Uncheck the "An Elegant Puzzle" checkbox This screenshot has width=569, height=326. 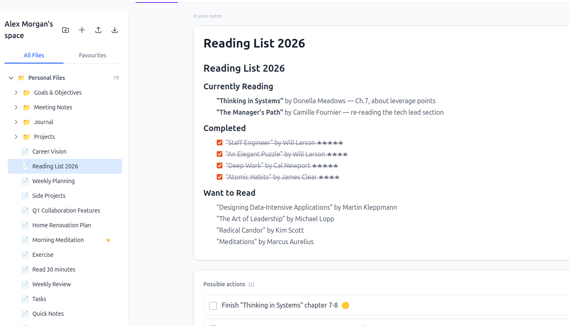220,154
